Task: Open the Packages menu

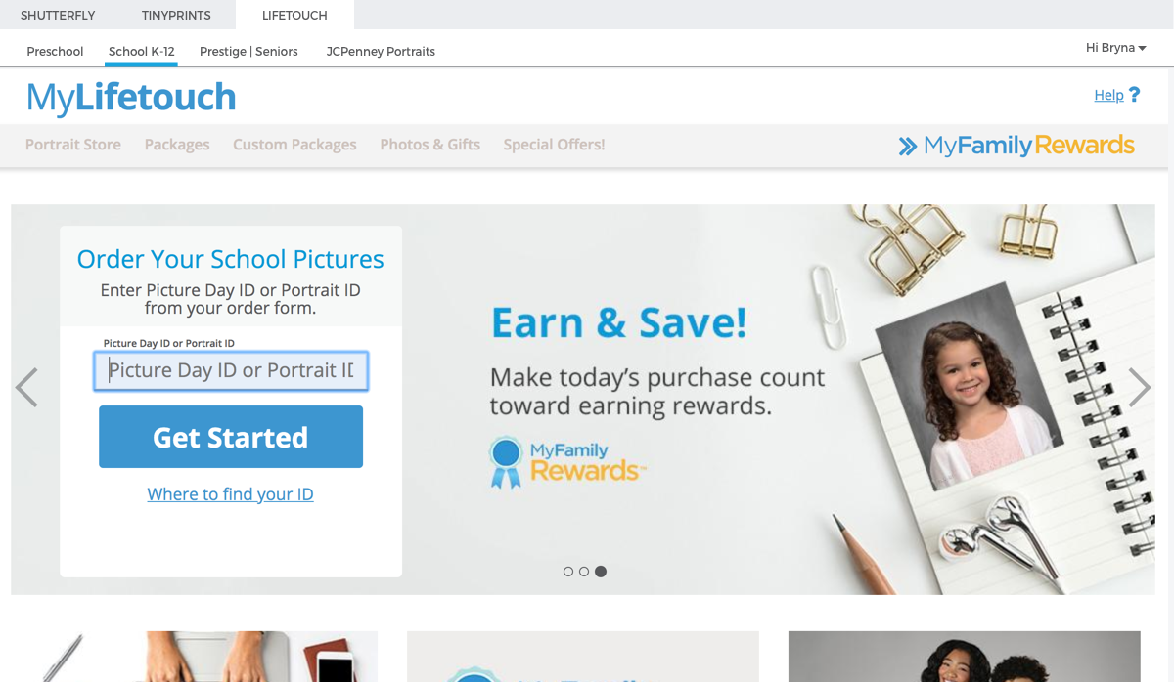Action: 177,145
